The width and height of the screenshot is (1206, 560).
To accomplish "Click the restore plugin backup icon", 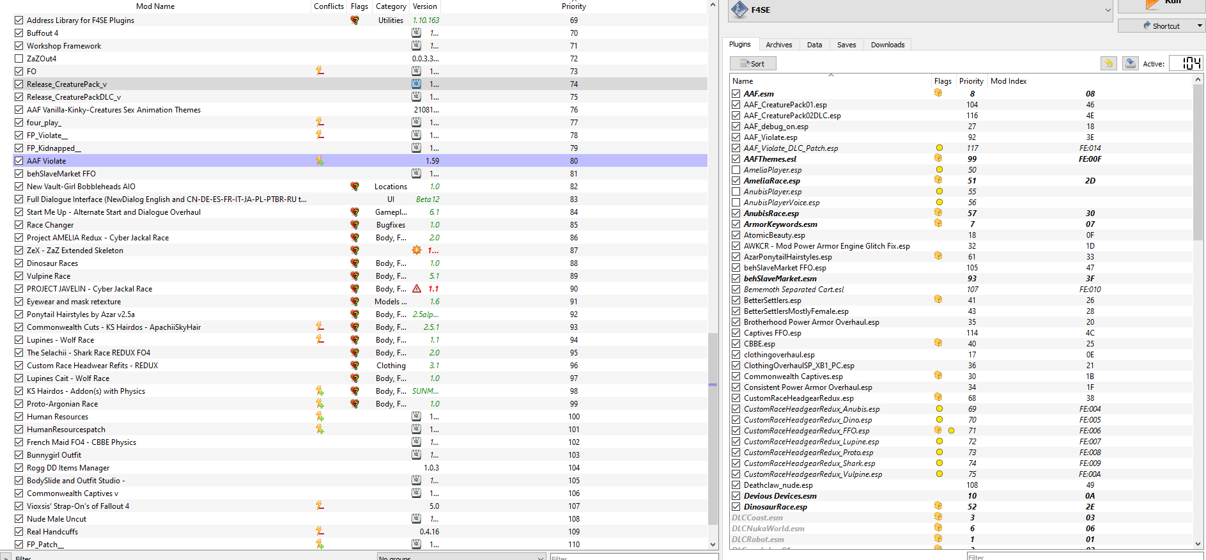I will pyautogui.click(x=1109, y=63).
